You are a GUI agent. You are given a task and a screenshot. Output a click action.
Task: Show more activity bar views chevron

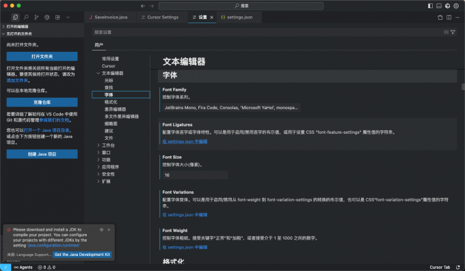[68, 17]
